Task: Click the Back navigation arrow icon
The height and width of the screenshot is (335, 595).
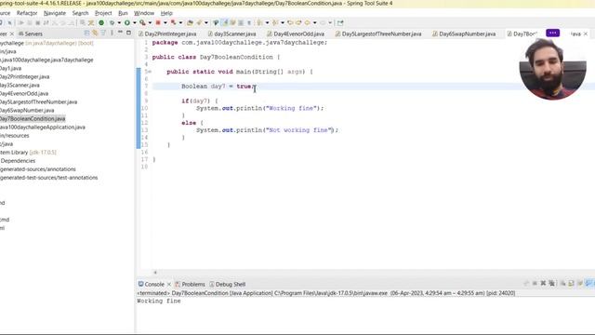Action: (x=308, y=22)
